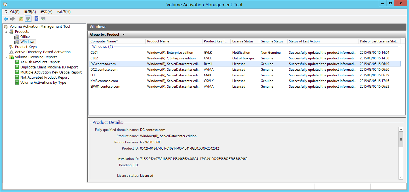Open the ヘルプ(H) menu
Screen dimensions: 409x192
(64, 12)
